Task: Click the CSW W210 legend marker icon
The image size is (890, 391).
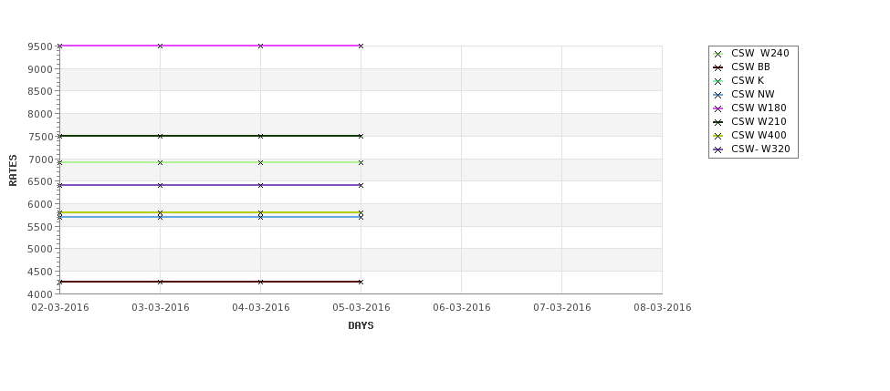Action: pos(718,122)
